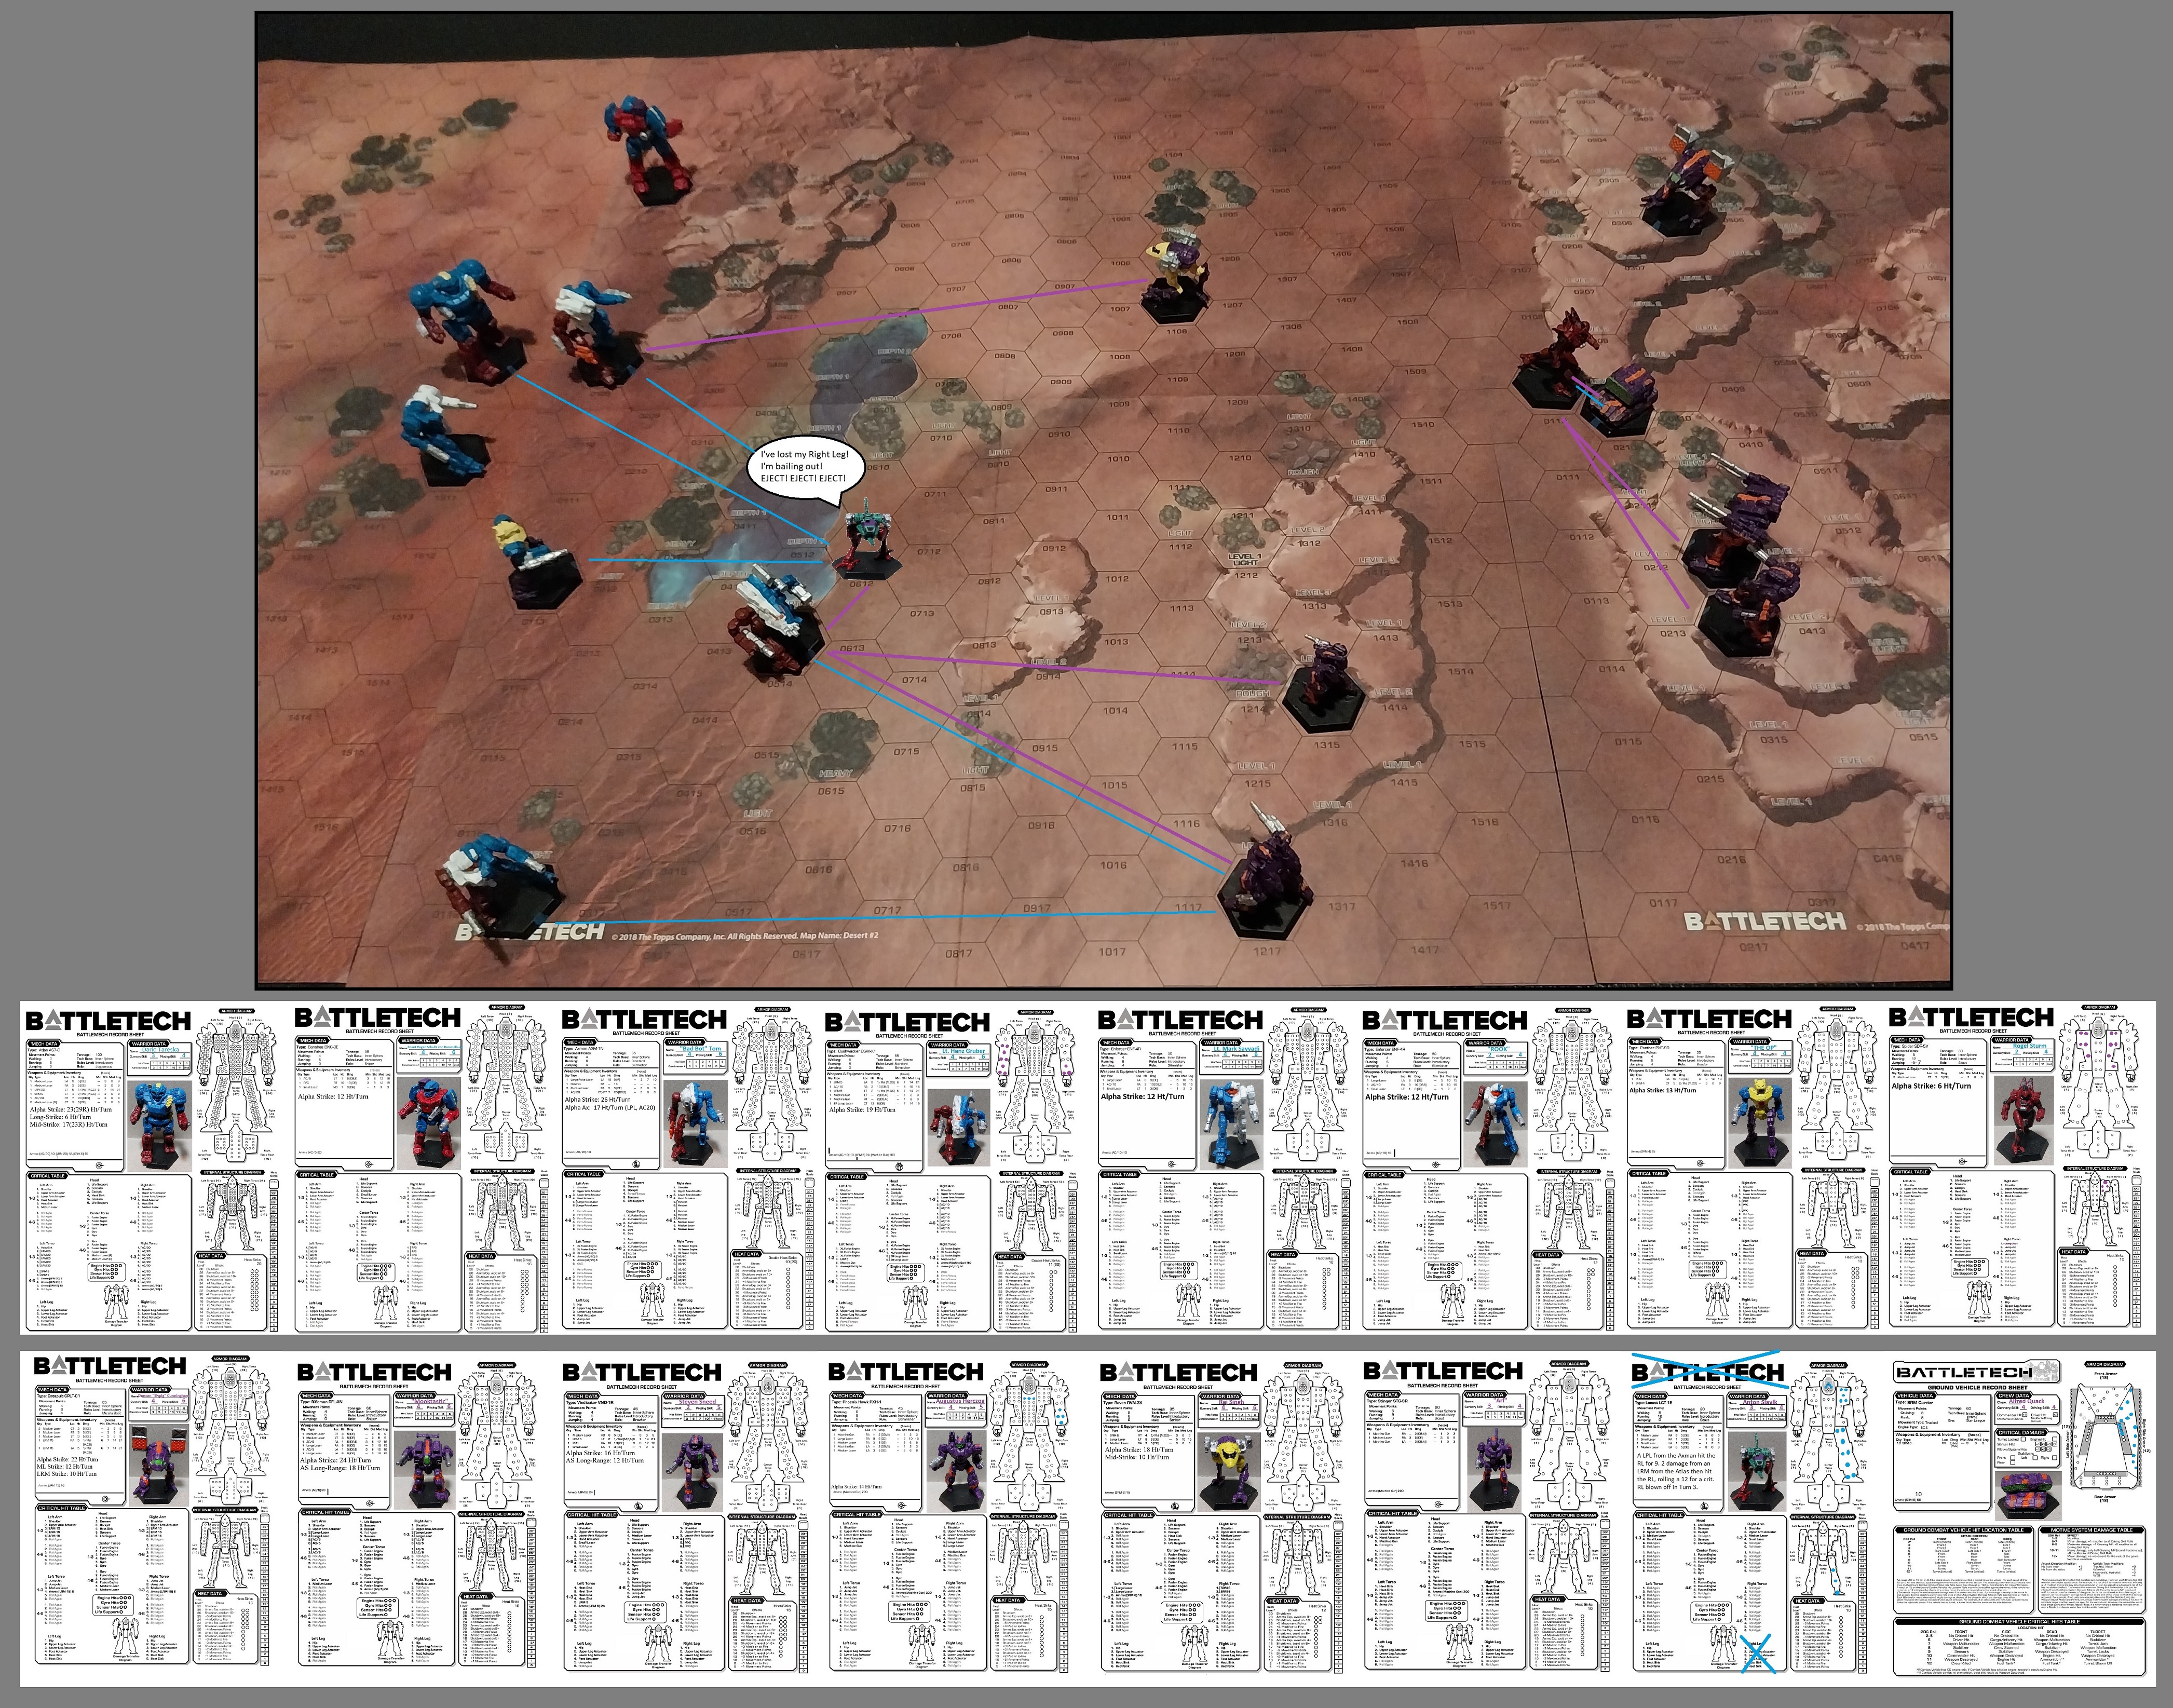Click "Alpha Strike: 13 Ht/Turn" on Panther sheet
Viewport: 2173px width, 1708px height.
[1664, 1090]
